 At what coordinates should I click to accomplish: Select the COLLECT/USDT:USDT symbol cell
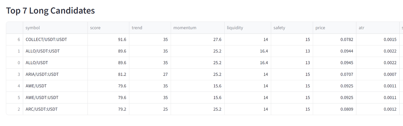tap(46, 39)
